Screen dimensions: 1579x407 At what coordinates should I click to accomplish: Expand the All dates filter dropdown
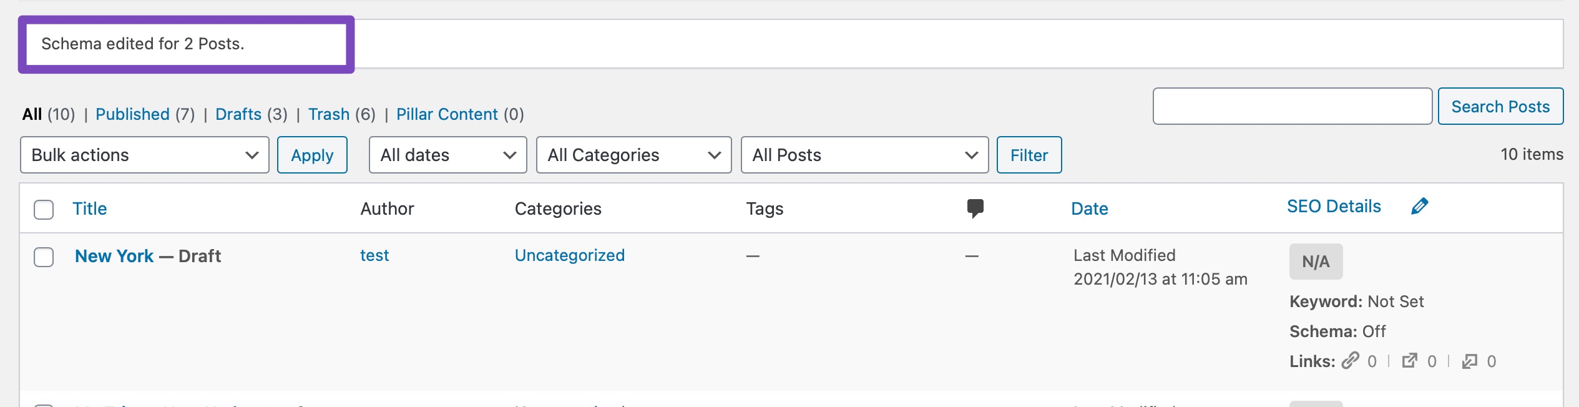pos(447,155)
